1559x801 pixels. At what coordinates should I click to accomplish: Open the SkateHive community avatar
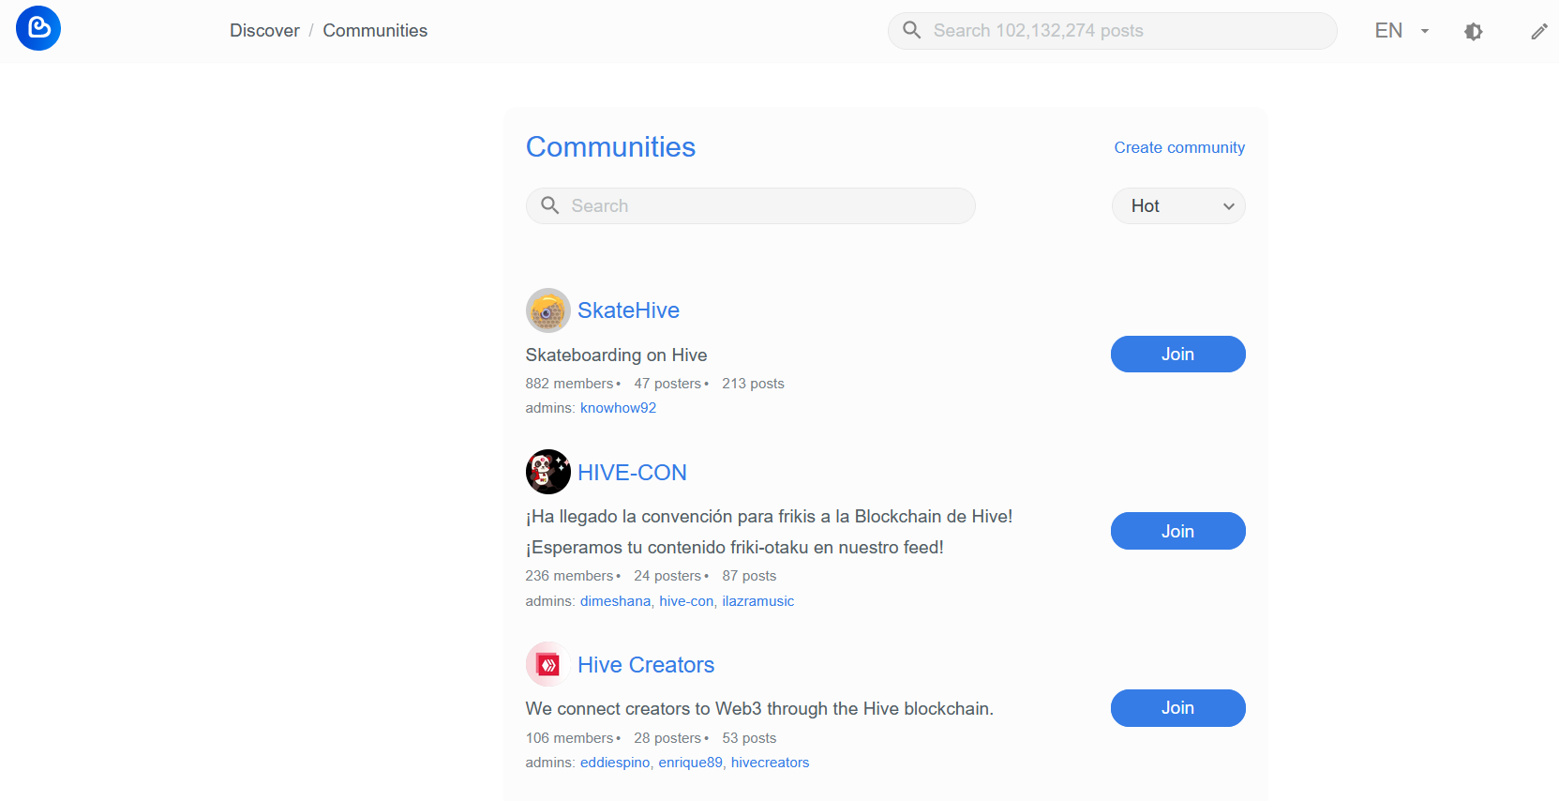pyautogui.click(x=548, y=310)
